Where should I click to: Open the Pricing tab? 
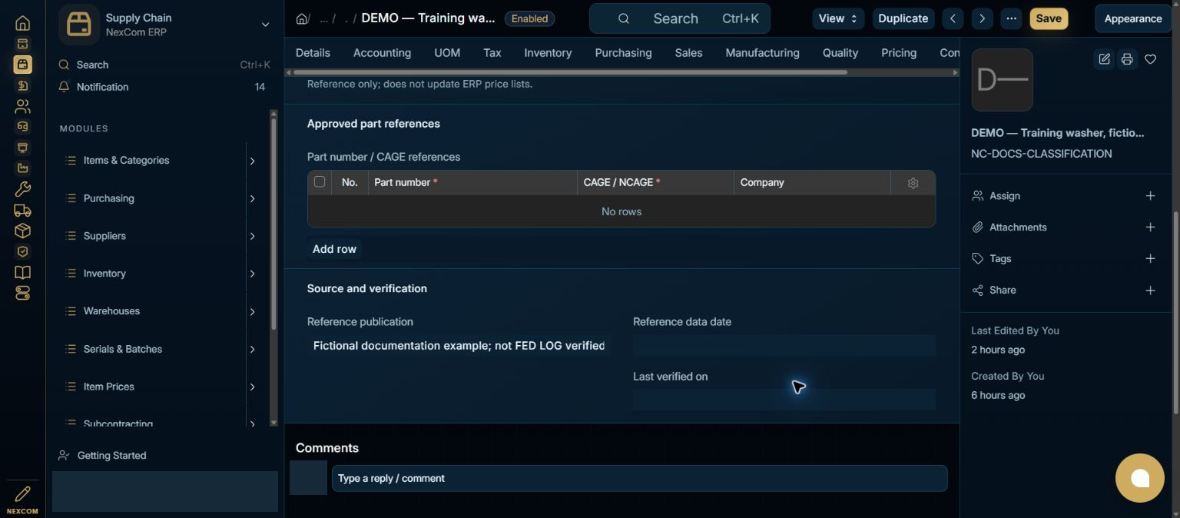(899, 53)
